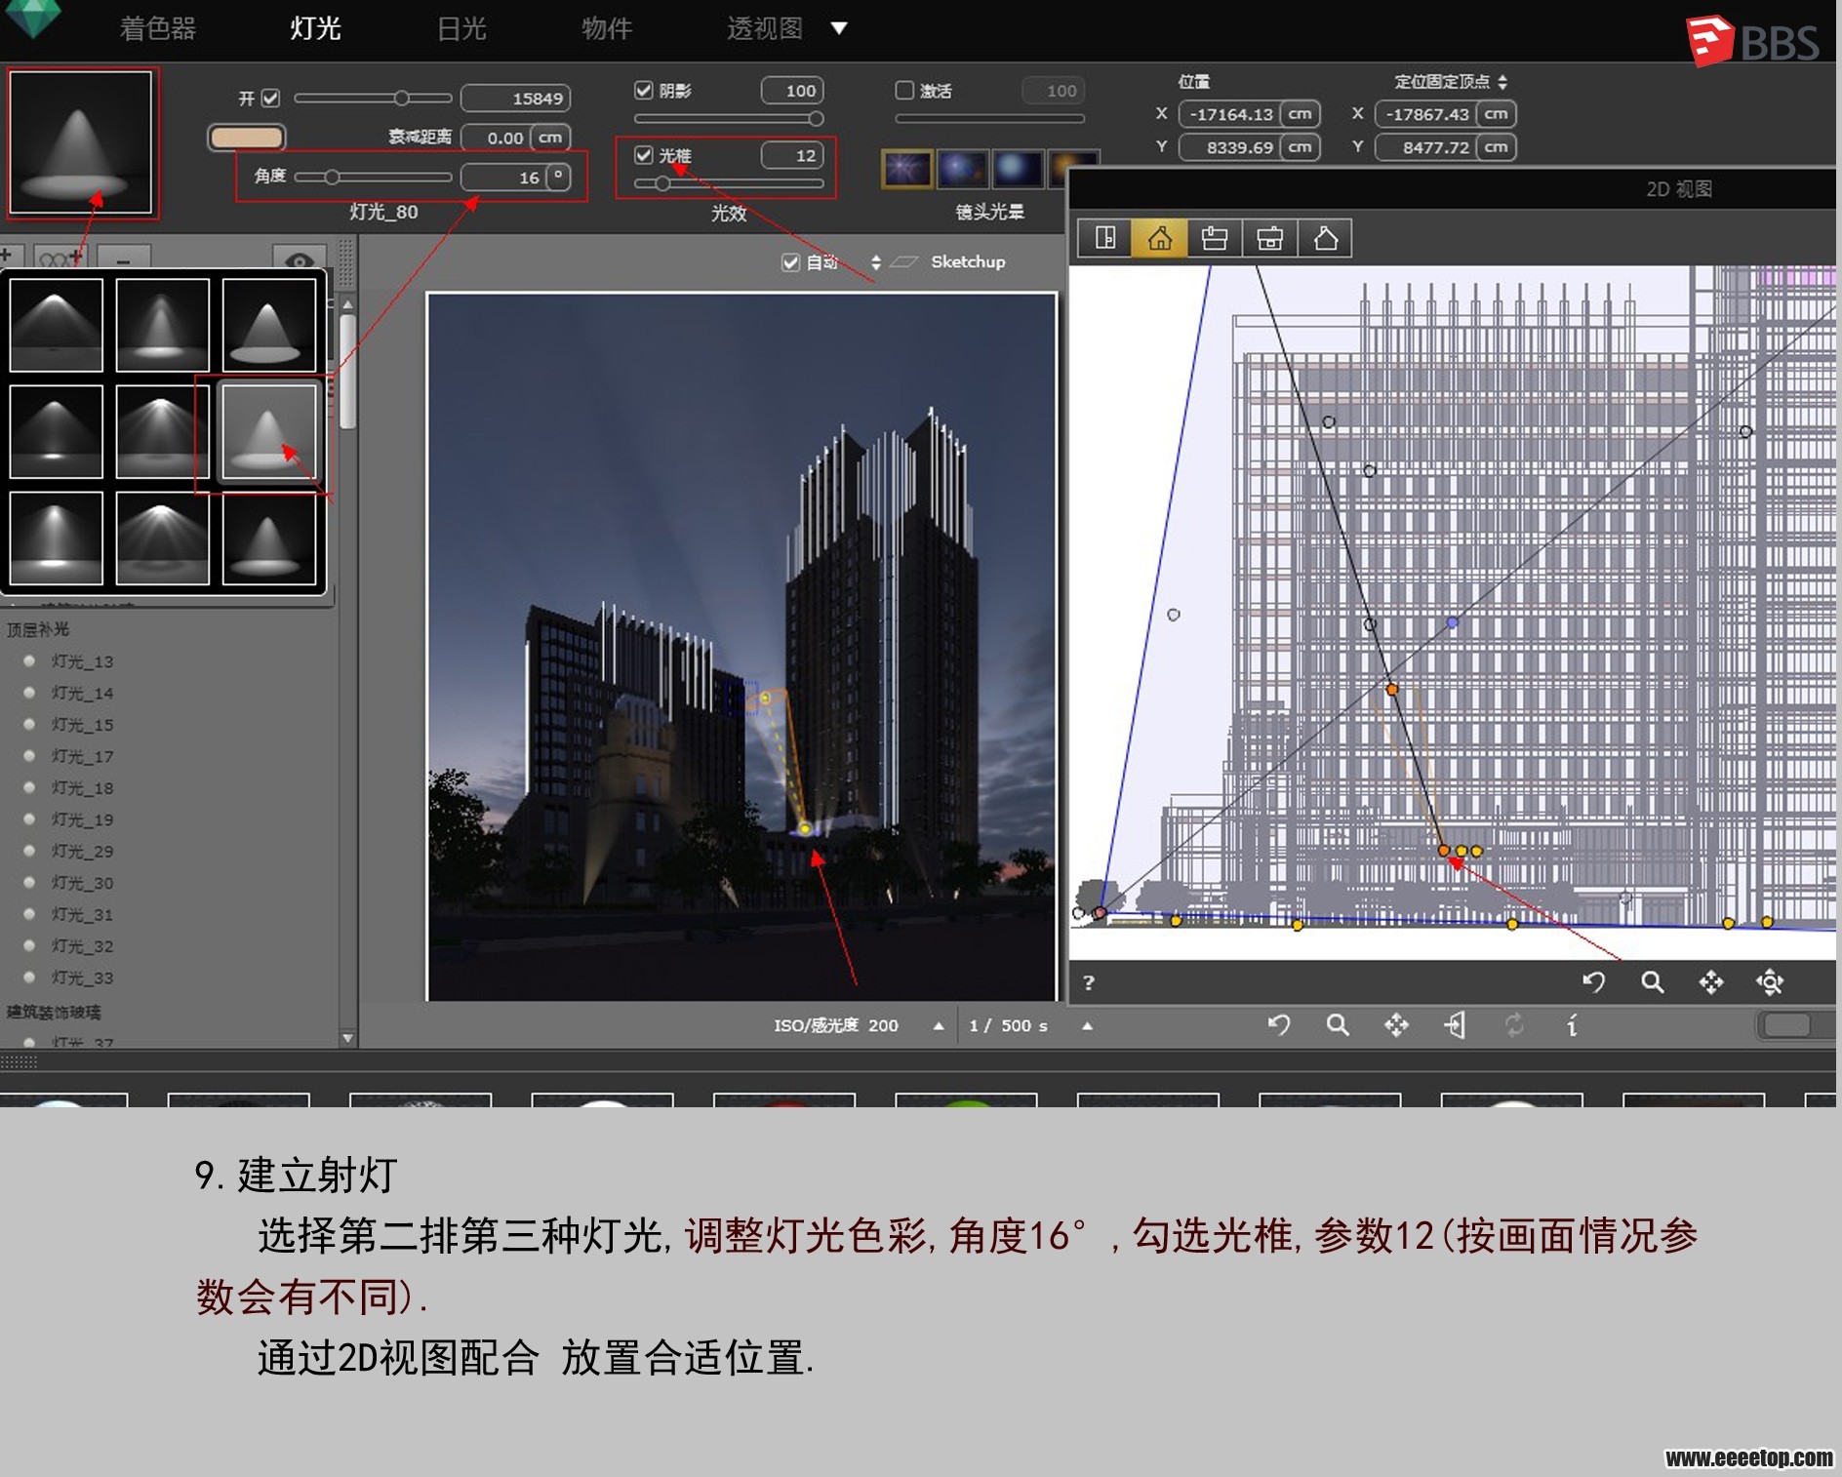Choose the first-row second light type thumbnail

click(x=162, y=325)
